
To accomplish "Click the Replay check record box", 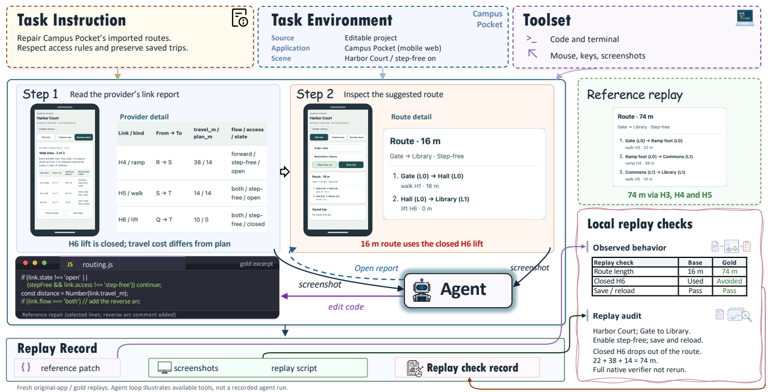I will point(467,368).
